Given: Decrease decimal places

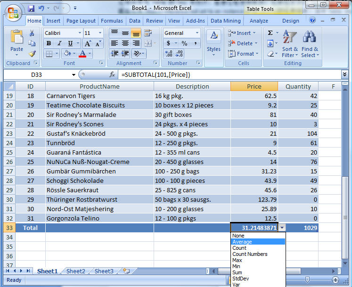Looking at the screenshot, I should 179,54.
